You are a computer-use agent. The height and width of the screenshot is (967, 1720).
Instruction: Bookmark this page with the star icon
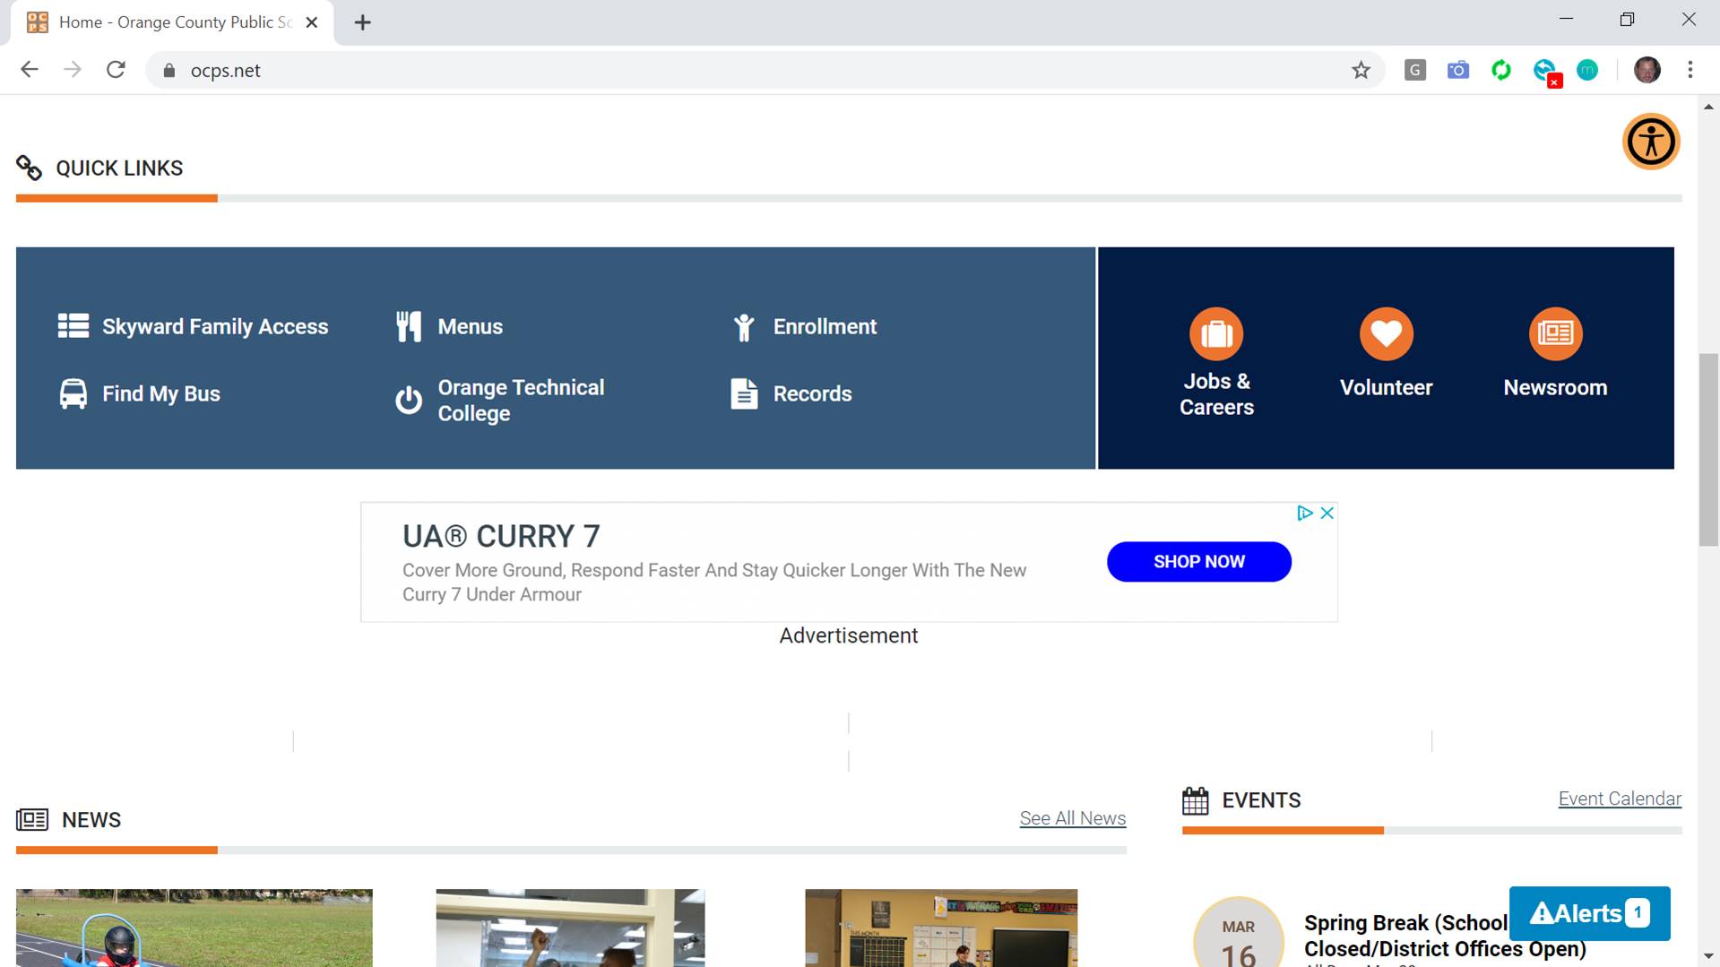point(1361,70)
